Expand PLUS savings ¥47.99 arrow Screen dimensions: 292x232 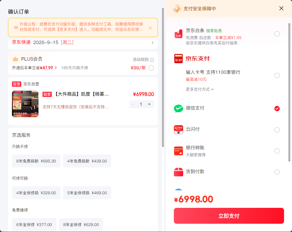click(56, 68)
